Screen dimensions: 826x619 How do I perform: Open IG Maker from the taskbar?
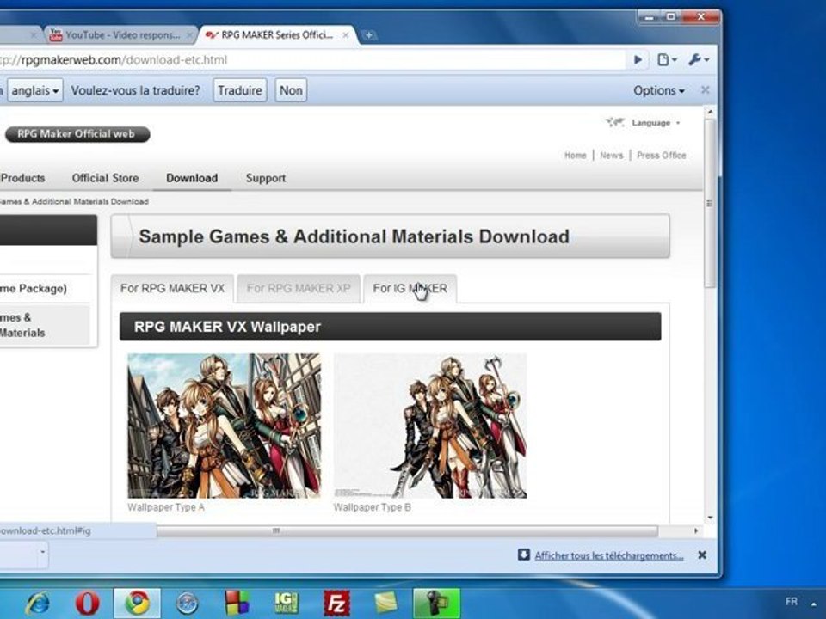(287, 604)
